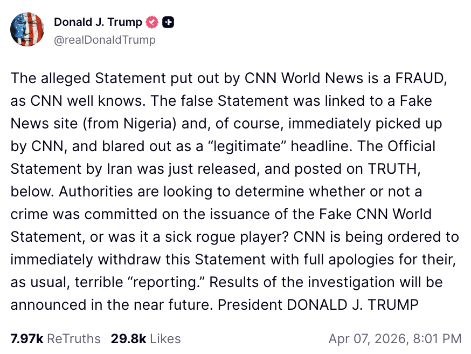View the 29.8k Likes count
Screen dimensions: 471x354
[146, 339]
